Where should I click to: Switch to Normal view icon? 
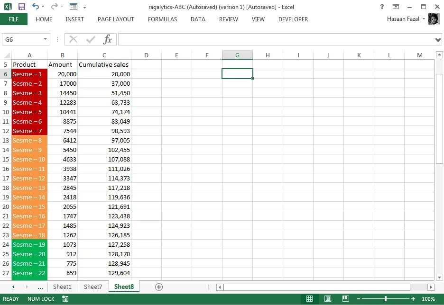pos(309,299)
